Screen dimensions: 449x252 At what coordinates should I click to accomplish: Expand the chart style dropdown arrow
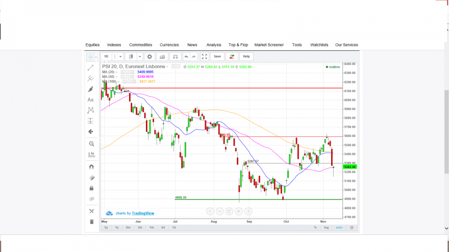[x=140, y=57]
